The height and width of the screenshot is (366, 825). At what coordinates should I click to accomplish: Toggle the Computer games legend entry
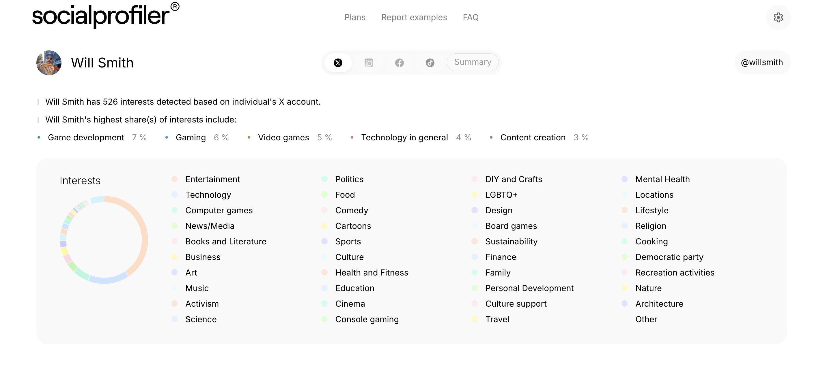219,210
